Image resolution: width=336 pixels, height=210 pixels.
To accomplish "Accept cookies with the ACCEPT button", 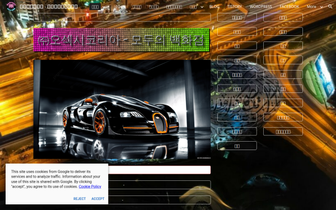I will pyautogui.click(x=98, y=199).
